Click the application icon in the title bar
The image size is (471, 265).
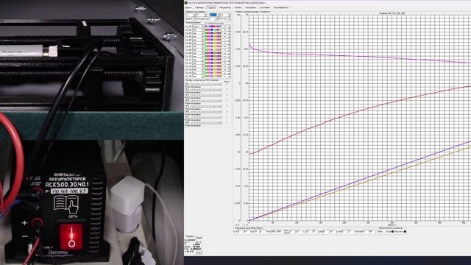tap(186, 3)
